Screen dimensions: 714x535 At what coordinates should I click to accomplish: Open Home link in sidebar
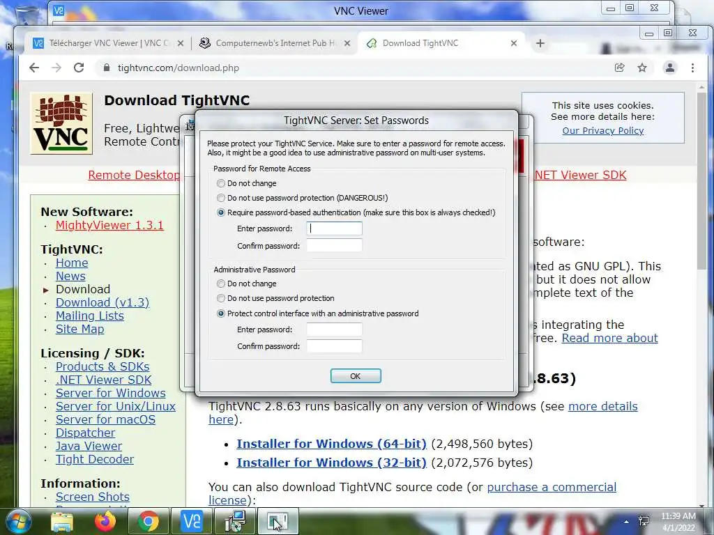coord(72,263)
